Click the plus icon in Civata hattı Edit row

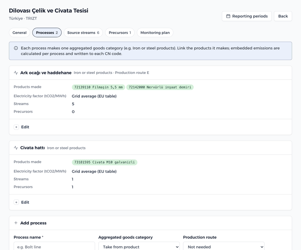pos(16,202)
